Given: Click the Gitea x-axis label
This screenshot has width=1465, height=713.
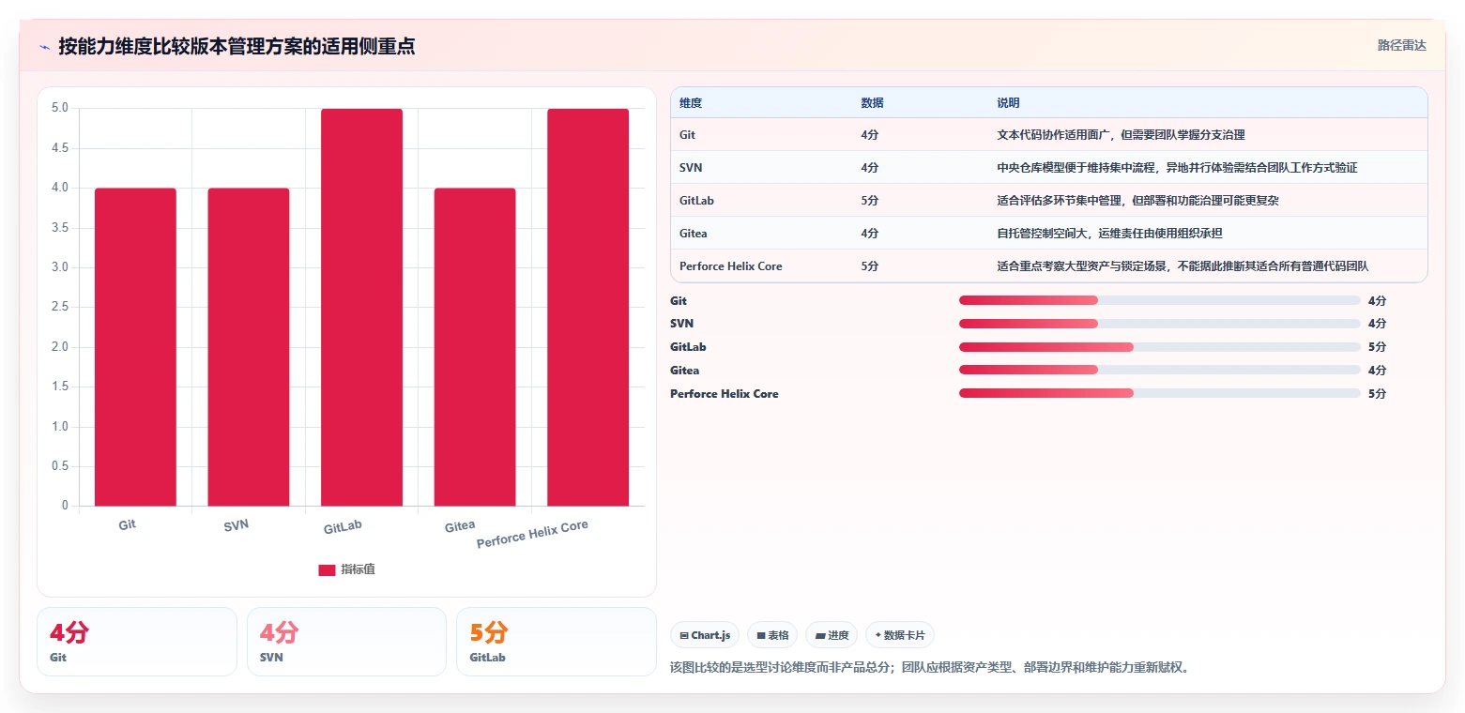Looking at the screenshot, I should 460,526.
